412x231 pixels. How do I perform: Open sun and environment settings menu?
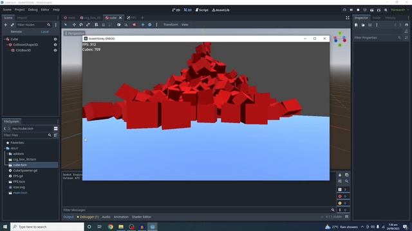[156, 24]
